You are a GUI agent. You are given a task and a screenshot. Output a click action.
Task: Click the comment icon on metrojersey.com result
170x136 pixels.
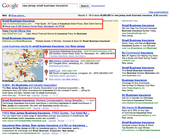coord(61,133)
